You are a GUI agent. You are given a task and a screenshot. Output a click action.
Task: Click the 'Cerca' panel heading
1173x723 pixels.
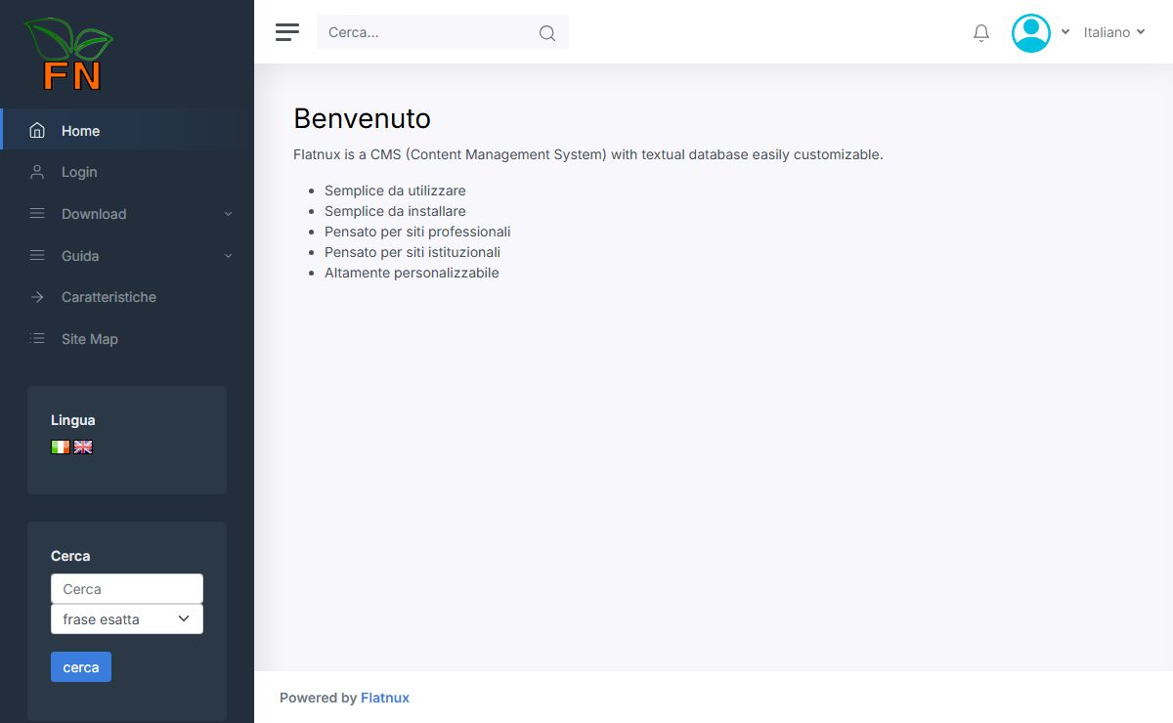[x=70, y=556]
